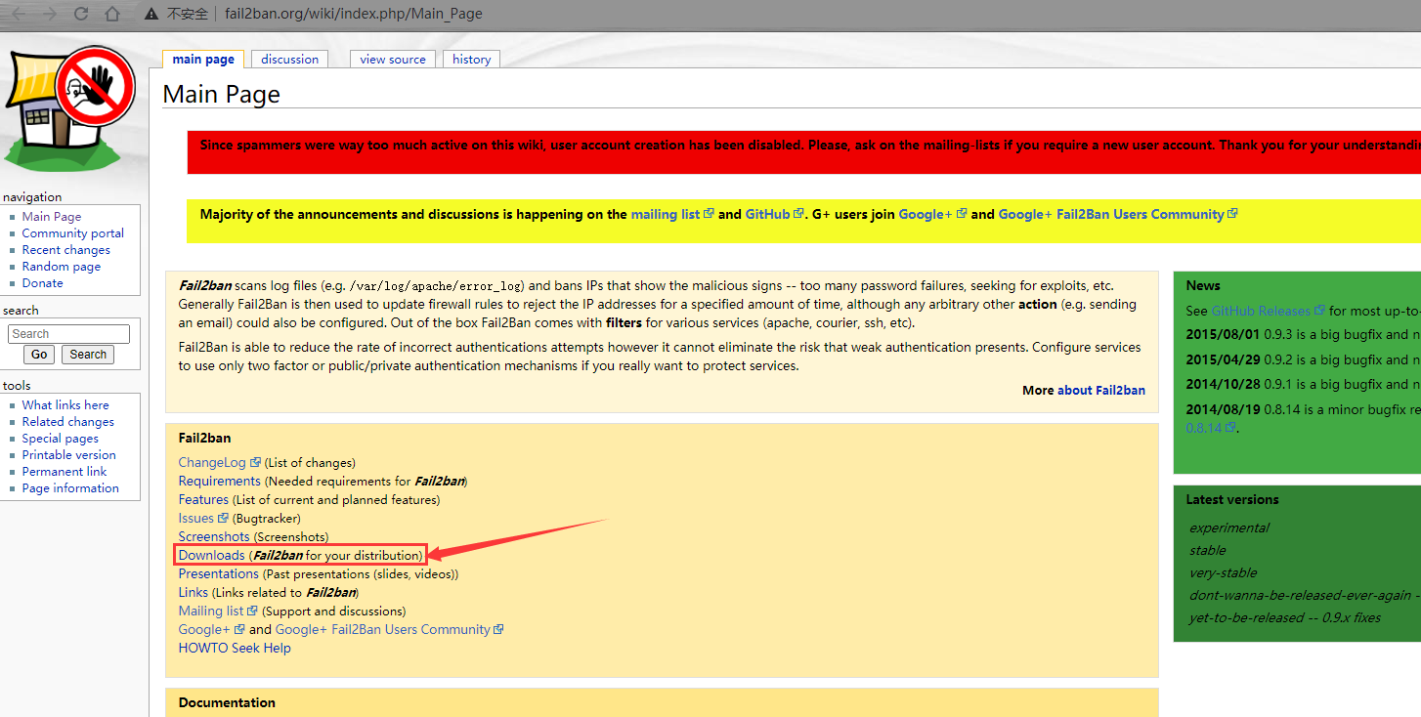This screenshot has height=717, width=1421.
Task: Reload the page with refresh icon
Action: (81, 14)
